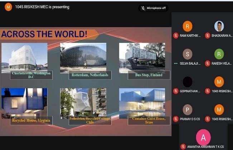Click the Bus Stop, Finland photo
The width and height of the screenshot is (233, 150).
pyautogui.click(x=142, y=58)
